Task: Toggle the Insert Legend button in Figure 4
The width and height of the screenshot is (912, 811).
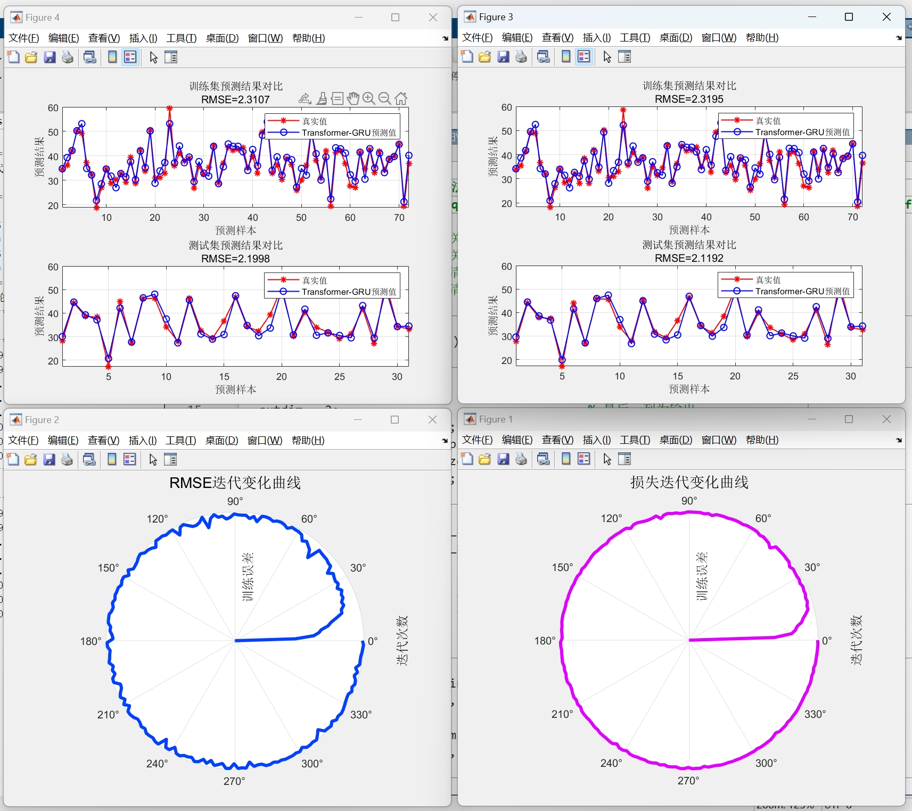Action: coord(130,57)
